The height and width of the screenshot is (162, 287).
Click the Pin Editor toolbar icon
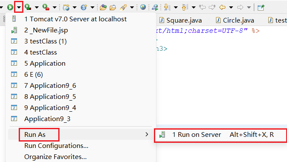click(x=261, y=8)
